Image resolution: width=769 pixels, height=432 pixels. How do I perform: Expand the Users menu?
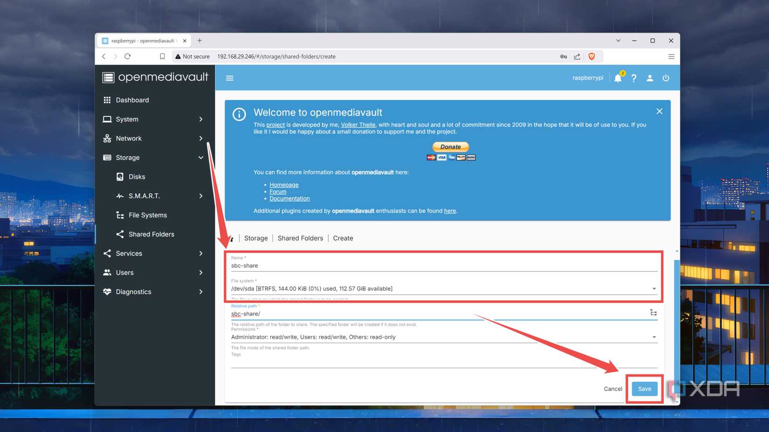(x=154, y=272)
